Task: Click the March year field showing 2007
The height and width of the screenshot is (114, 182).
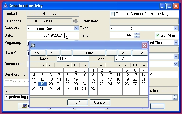Action: 73,59
